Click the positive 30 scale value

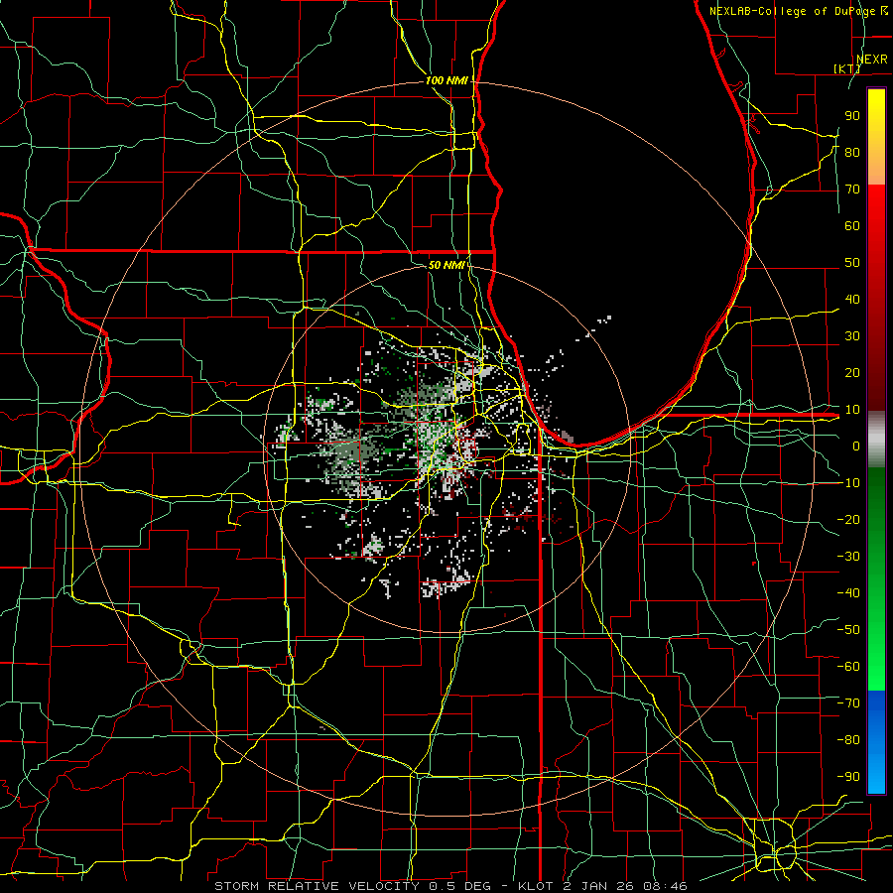tap(852, 336)
